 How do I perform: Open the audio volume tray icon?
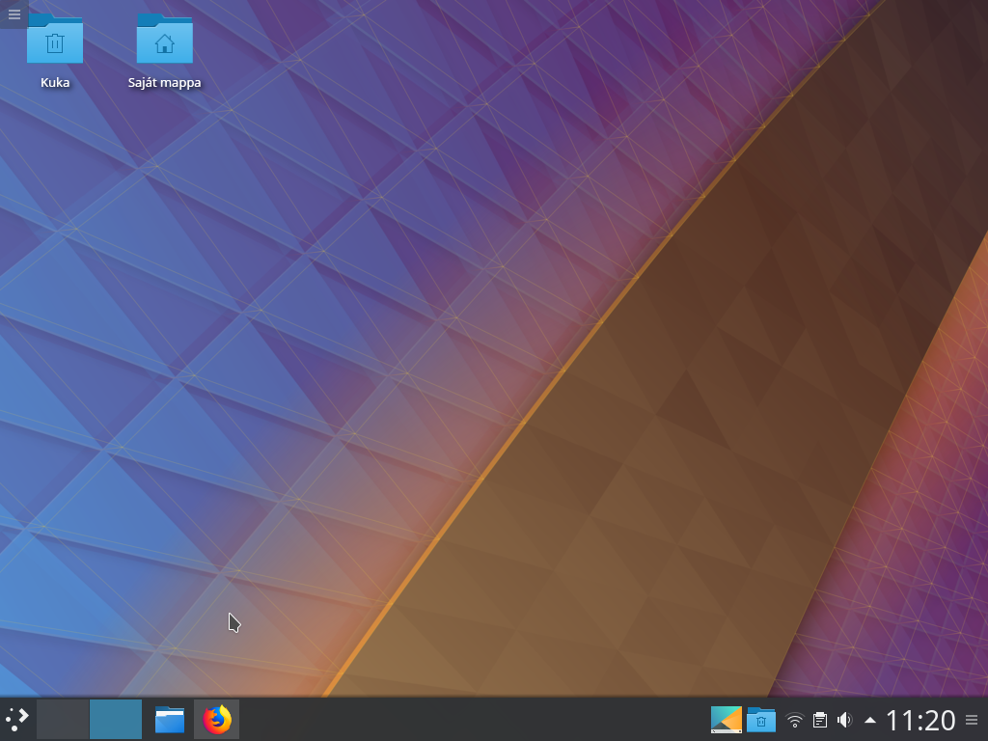844,720
